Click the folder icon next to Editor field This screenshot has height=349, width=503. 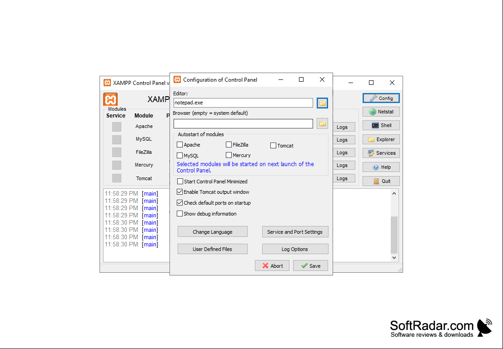click(x=322, y=103)
